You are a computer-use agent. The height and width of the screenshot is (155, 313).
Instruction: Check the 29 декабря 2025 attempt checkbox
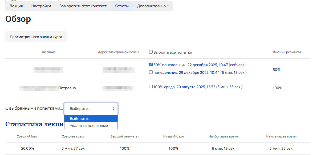click(151, 72)
